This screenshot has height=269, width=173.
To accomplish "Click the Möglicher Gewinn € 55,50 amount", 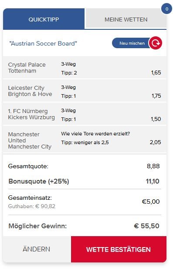I will click(146, 226).
